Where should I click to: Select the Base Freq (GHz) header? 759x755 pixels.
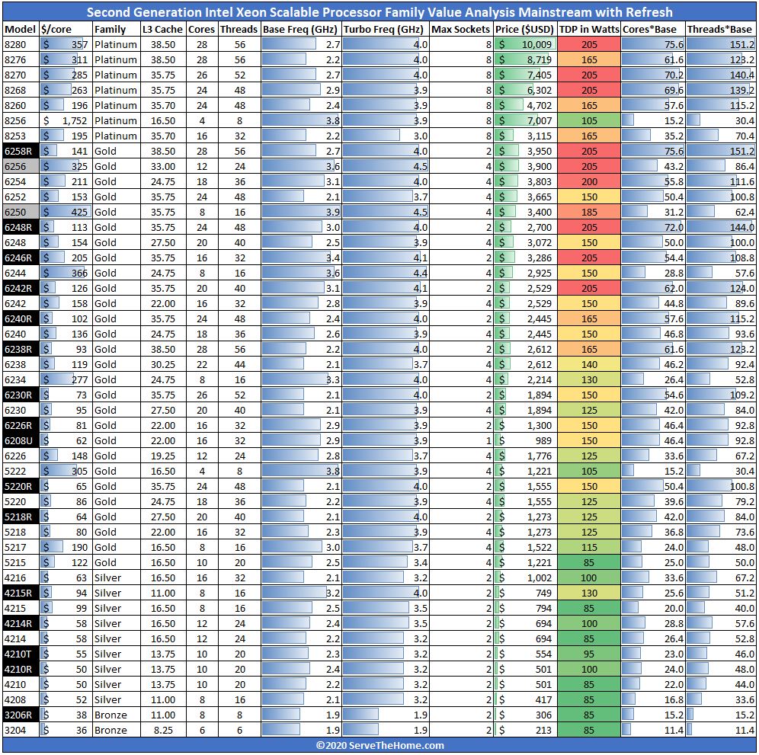tap(301, 29)
